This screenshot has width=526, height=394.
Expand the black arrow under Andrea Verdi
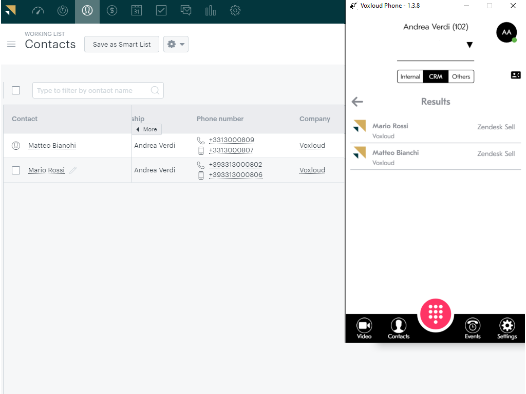click(469, 45)
